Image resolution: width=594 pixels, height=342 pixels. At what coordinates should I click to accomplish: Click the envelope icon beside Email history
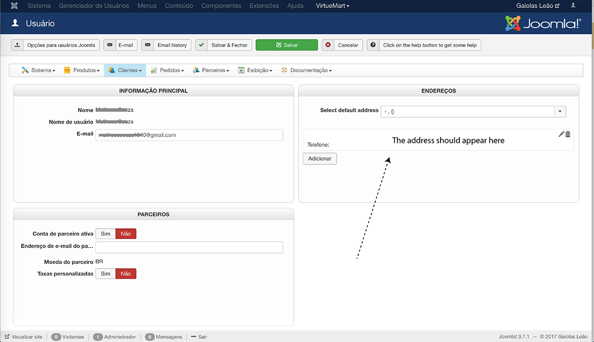[x=147, y=45]
